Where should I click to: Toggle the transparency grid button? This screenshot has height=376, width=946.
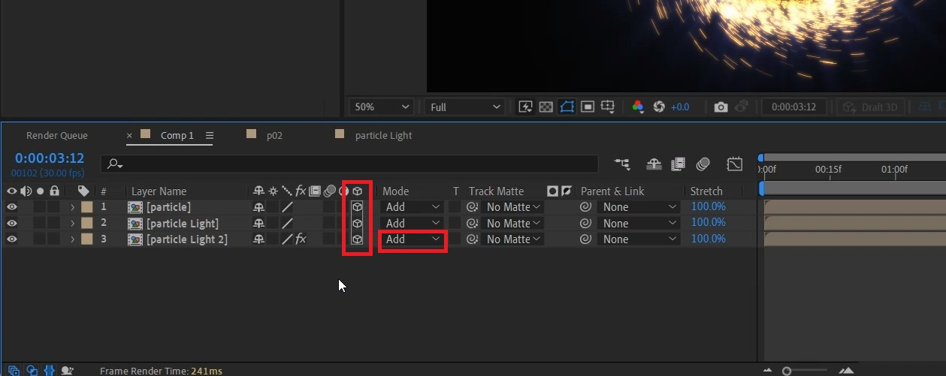click(x=547, y=107)
